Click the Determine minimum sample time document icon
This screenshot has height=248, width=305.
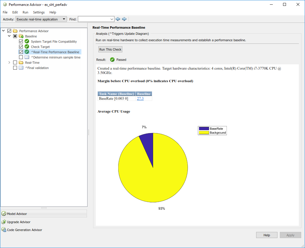(27, 57)
